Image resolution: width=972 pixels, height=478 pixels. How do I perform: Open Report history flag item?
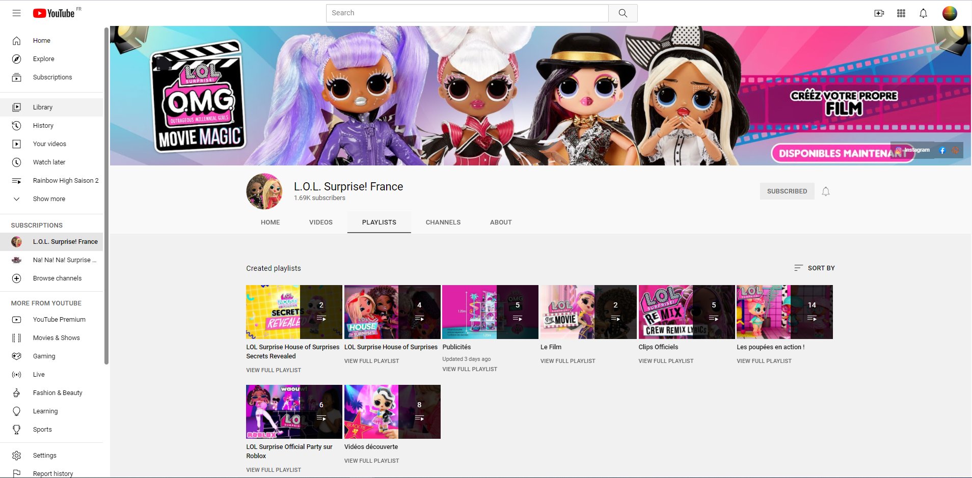tap(51, 473)
